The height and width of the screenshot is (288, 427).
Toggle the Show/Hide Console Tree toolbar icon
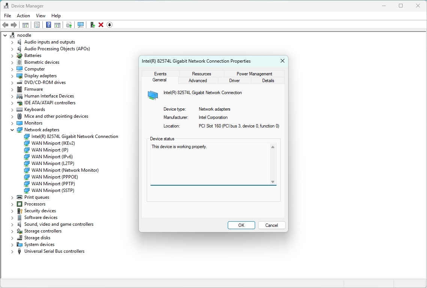click(x=25, y=25)
